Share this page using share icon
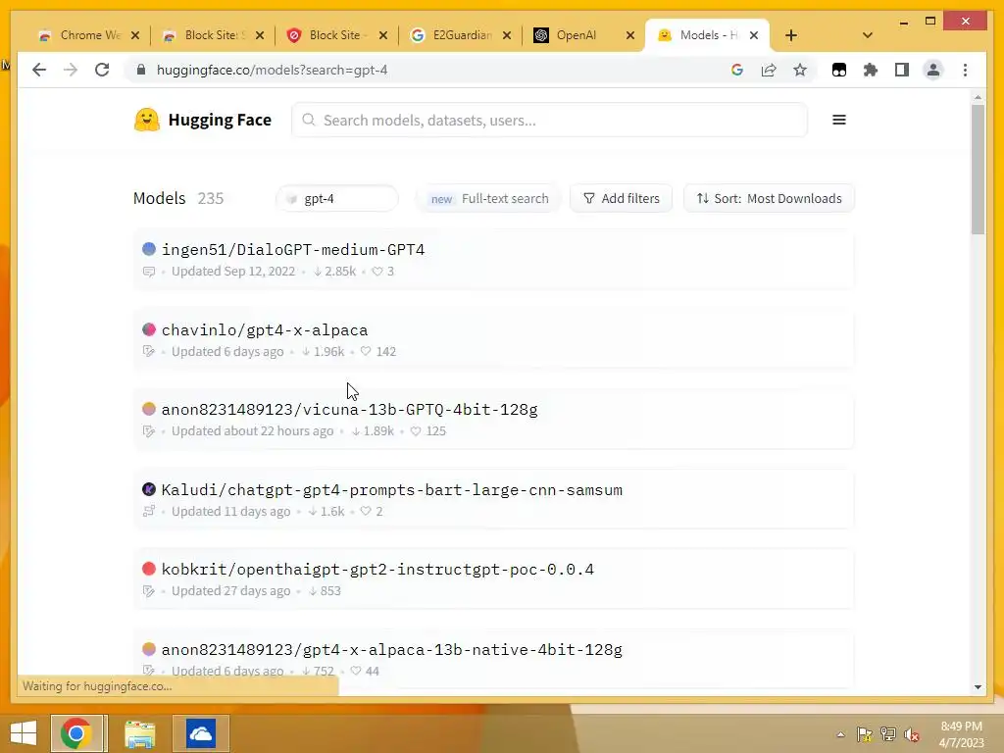The width and height of the screenshot is (1004, 753). [x=769, y=70]
